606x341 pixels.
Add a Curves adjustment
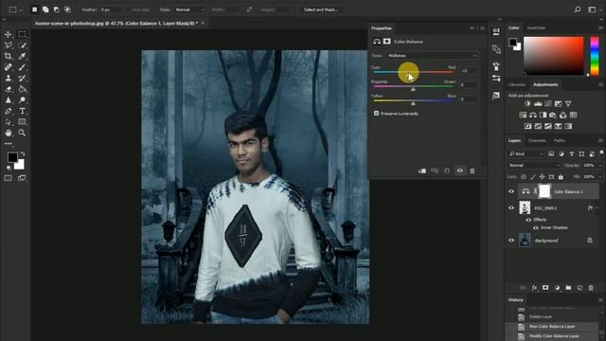[548, 103]
